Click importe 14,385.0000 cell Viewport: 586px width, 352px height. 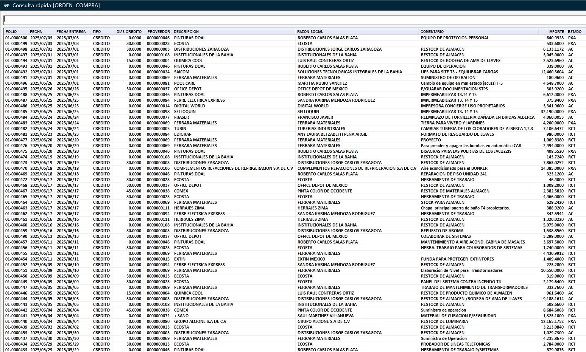(x=552, y=168)
